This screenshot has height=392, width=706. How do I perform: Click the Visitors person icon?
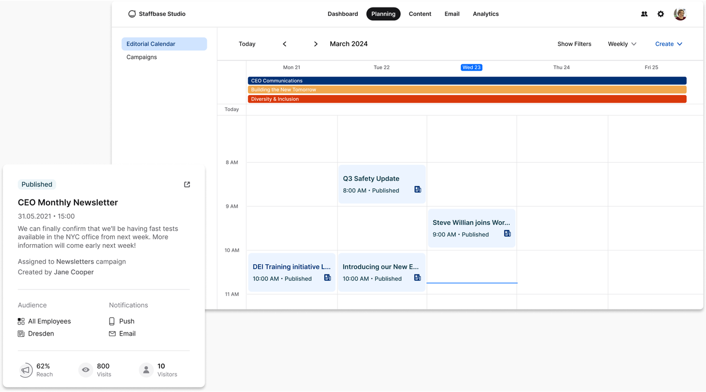(146, 370)
